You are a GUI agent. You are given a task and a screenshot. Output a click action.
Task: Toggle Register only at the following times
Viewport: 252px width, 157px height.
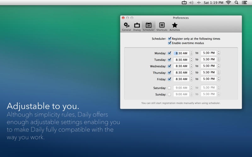coord(169,39)
